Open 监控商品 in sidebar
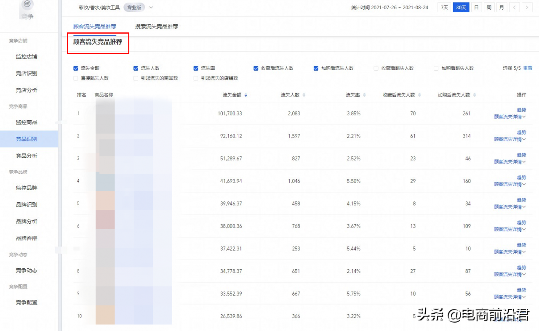This screenshot has height=331, width=539. click(27, 122)
